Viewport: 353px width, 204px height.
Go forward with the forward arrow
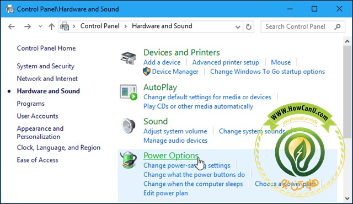tap(28, 26)
